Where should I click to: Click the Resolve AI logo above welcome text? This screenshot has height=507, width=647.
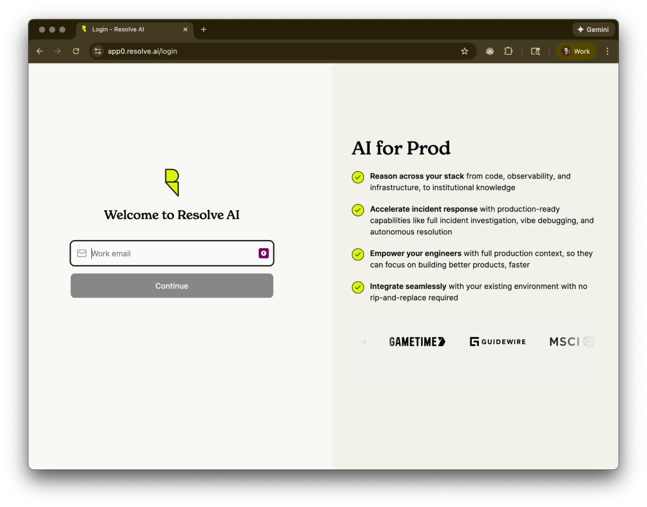pyautogui.click(x=172, y=182)
